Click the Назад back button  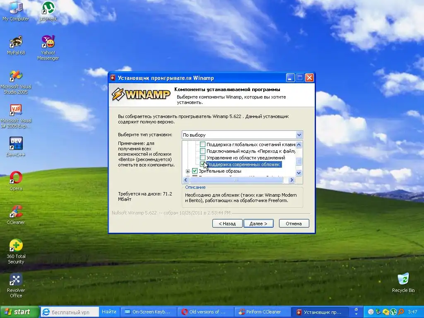[227, 223]
